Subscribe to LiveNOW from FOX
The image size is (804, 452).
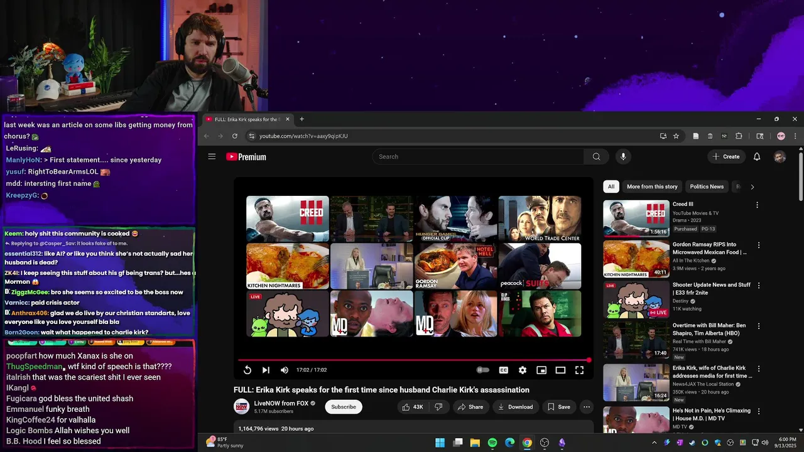344,407
